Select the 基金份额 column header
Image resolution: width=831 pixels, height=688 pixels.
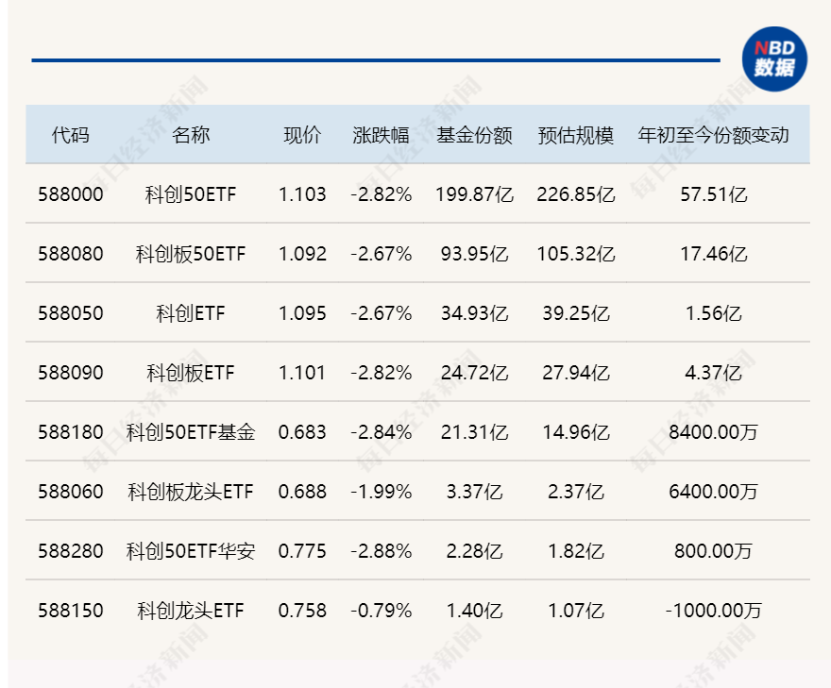click(474, 135)
